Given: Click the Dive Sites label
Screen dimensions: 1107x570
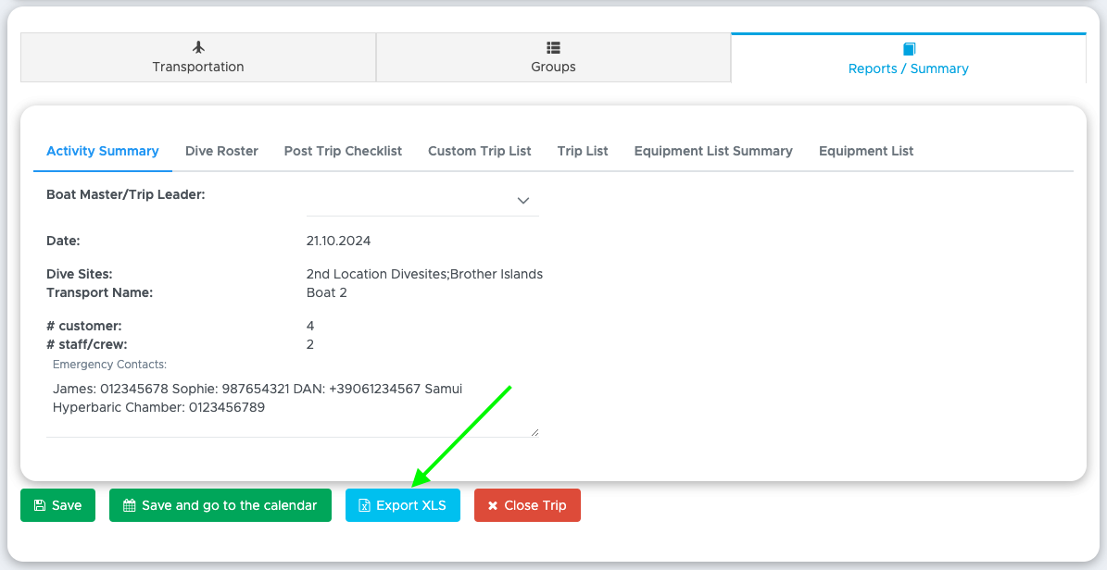Looking at the screenshot, I should 80,274.
